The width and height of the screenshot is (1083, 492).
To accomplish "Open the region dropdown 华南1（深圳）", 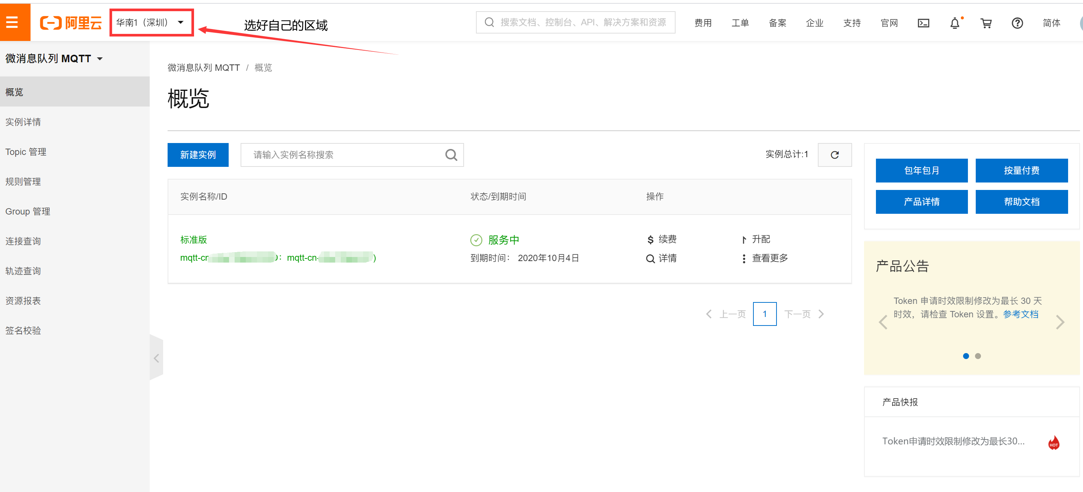I will pyautogui.click(x=151, y=23).
